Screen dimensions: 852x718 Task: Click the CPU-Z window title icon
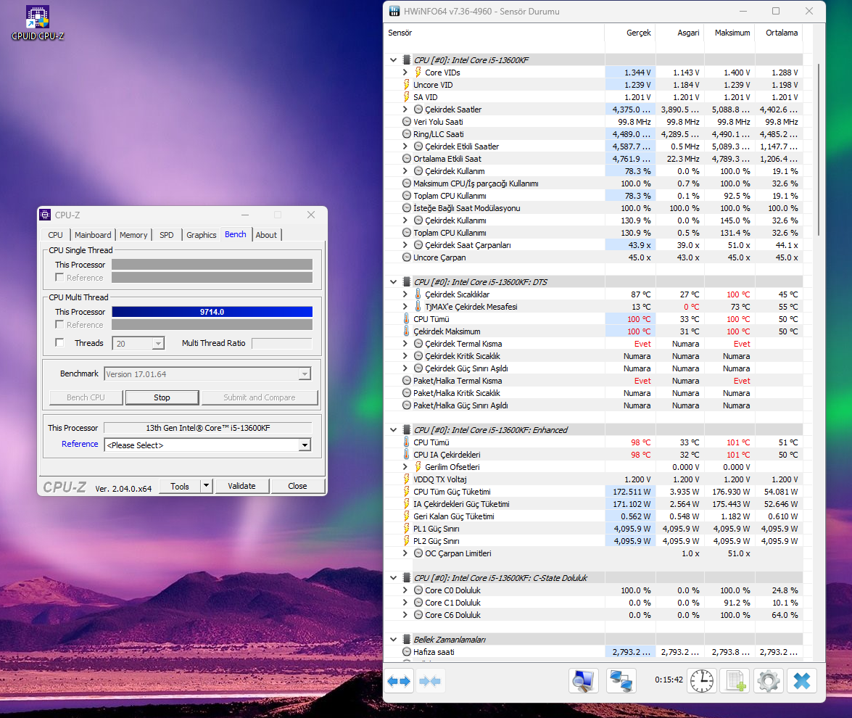(x=45, y=215)
